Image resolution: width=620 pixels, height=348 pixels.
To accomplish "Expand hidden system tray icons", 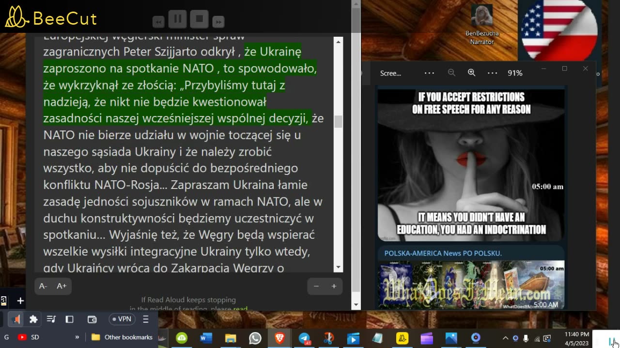I will [x=505, y=338].
